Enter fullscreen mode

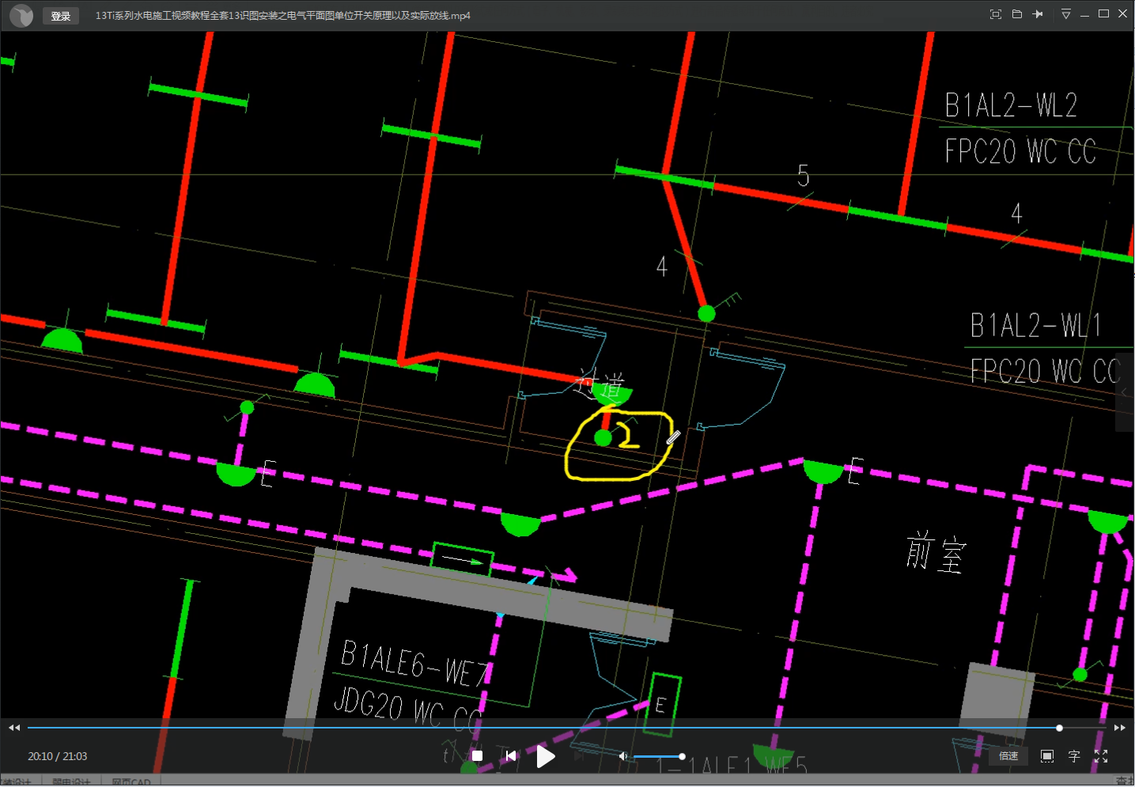1101,756
